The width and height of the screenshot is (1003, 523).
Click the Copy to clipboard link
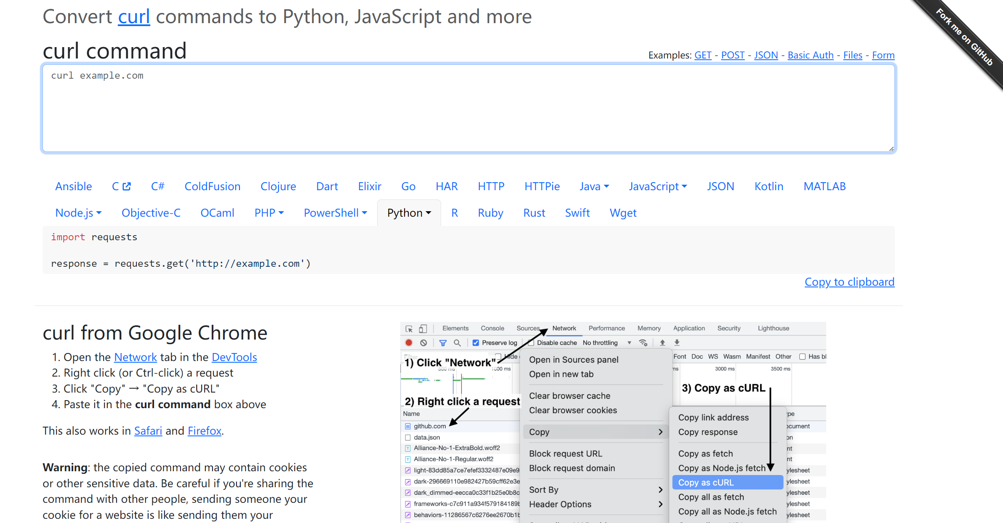[849, 282]
